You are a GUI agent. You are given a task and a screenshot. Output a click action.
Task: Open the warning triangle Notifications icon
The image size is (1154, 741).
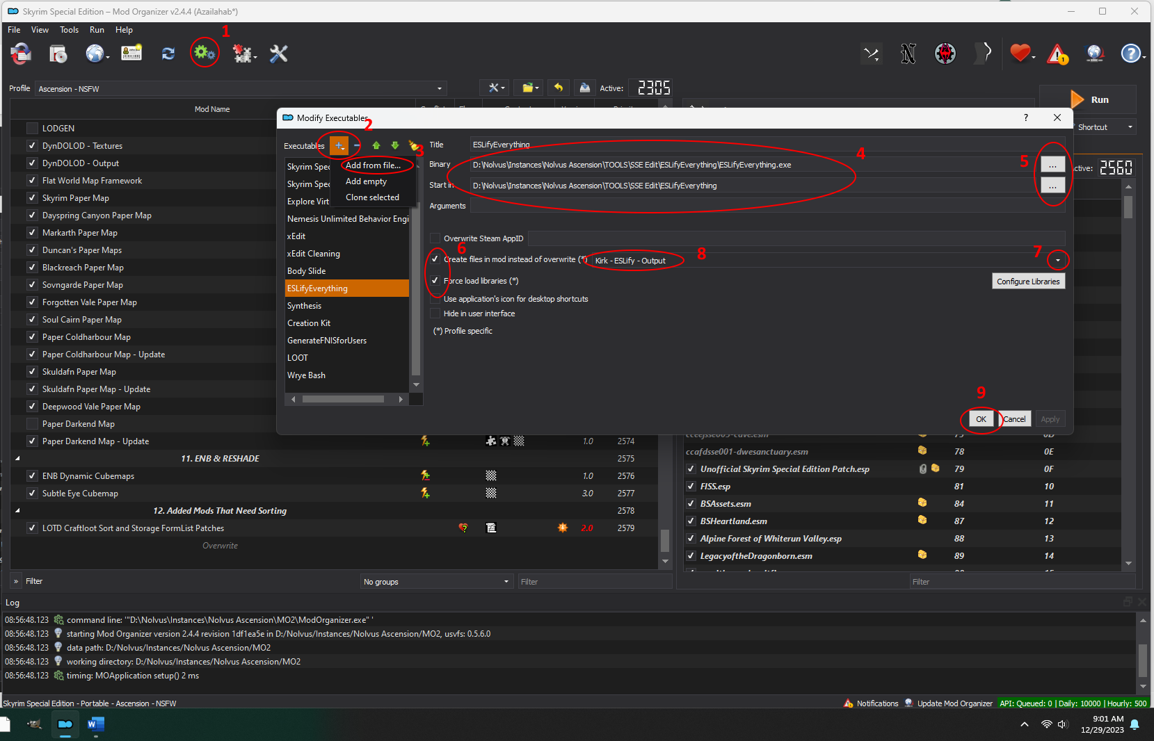point(1057,54)
